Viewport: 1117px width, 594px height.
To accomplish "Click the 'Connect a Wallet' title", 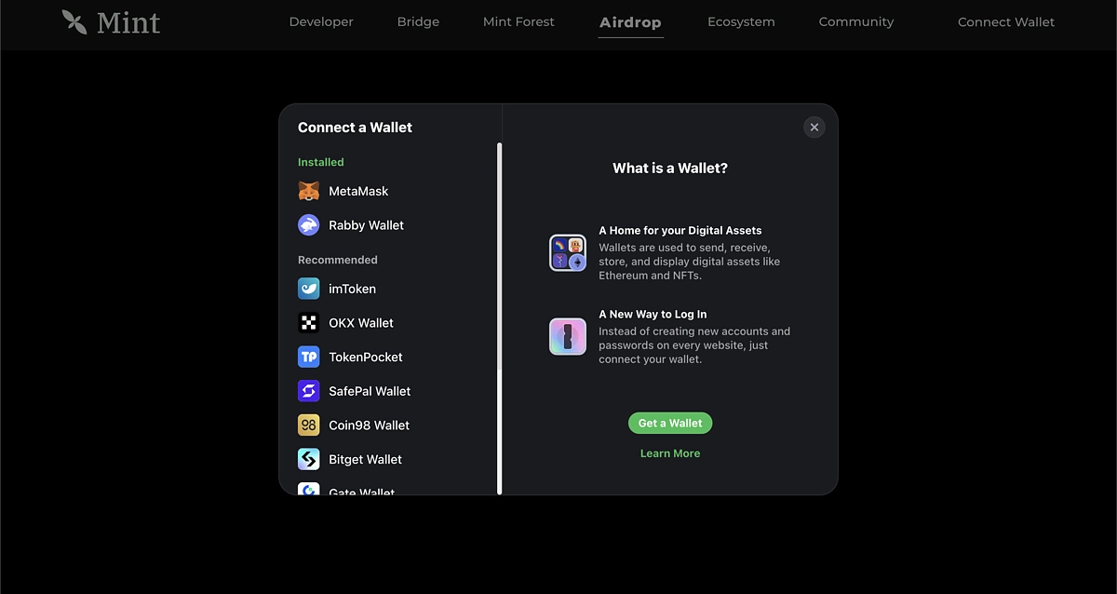I will click(355, 128).
